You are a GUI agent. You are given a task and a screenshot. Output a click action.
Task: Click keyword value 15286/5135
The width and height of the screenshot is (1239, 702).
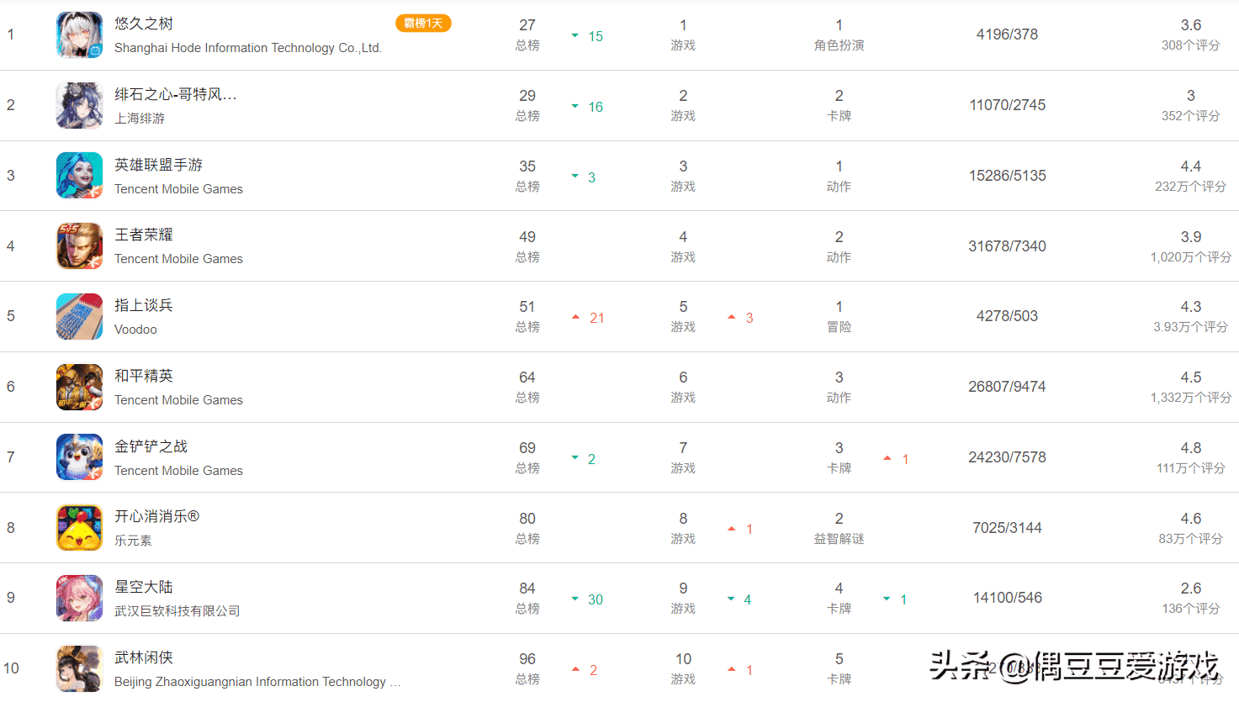(1007, 176)
